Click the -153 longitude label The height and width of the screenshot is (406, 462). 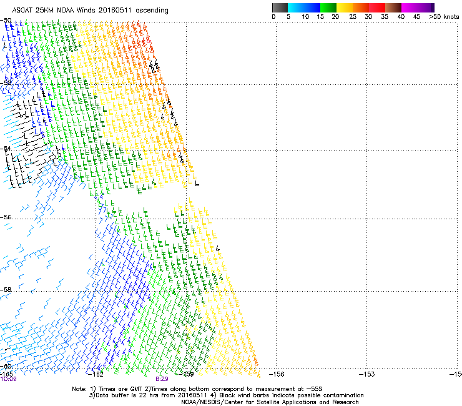point(367,374)
